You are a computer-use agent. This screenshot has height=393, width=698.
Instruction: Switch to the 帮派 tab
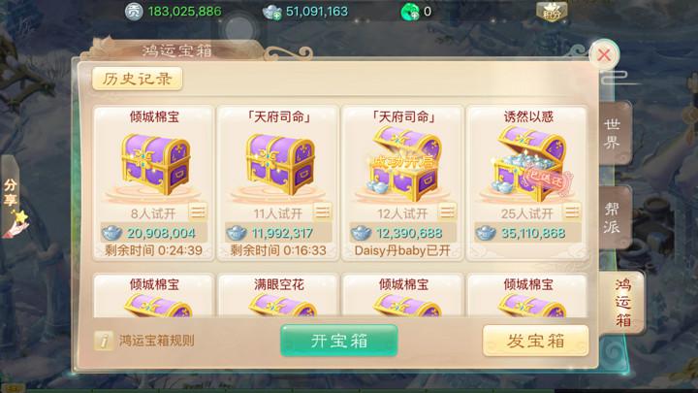point(613,218)
